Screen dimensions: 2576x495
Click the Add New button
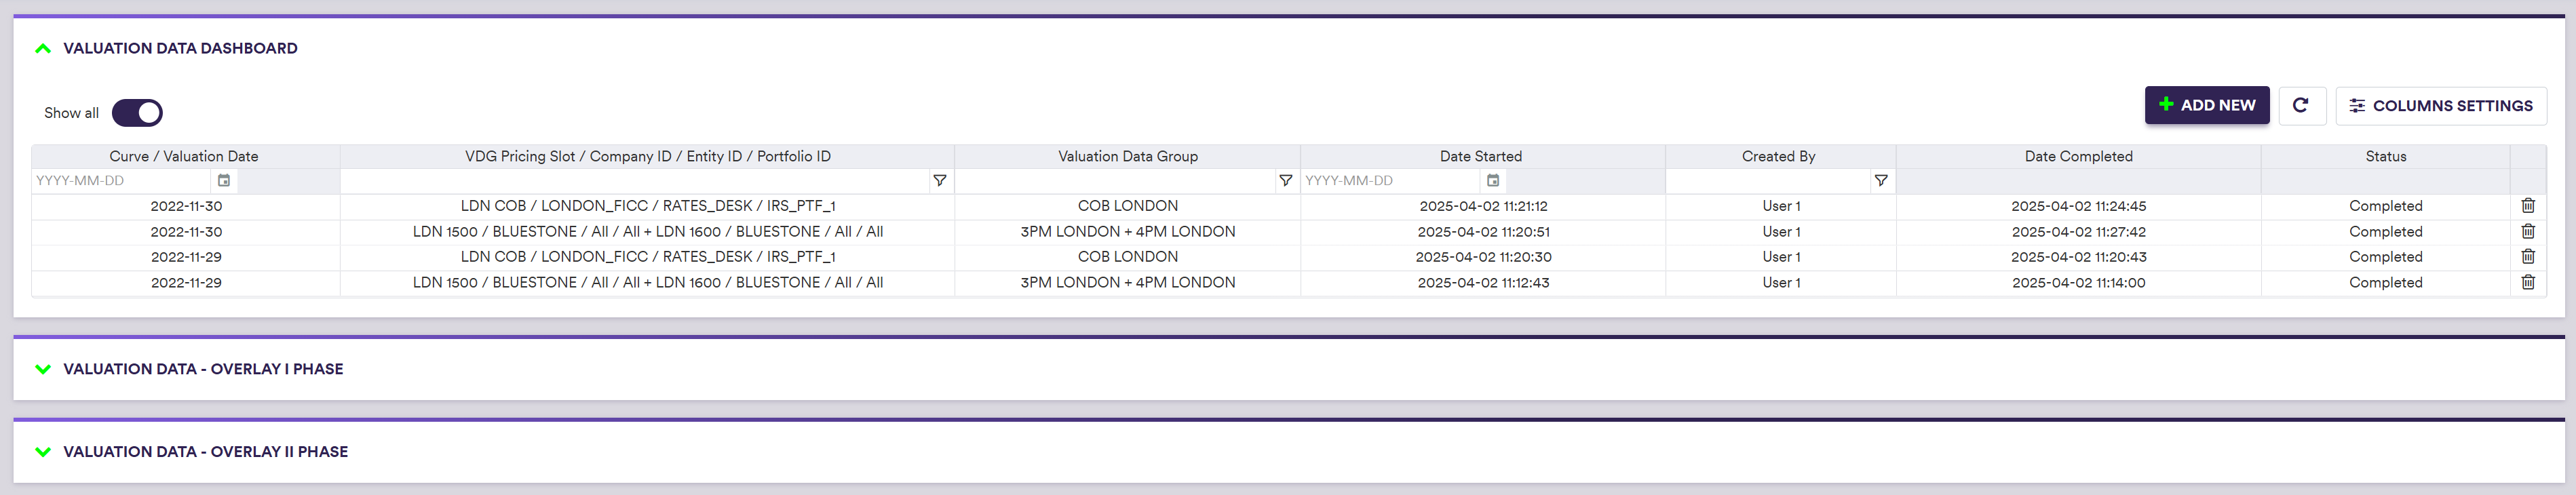click(x=2206, y=105)
